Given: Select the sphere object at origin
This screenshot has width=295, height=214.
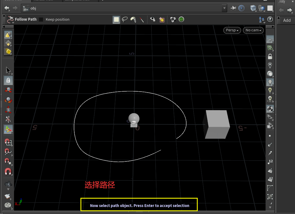Looking at the screenshot, I should pos(134,118).
